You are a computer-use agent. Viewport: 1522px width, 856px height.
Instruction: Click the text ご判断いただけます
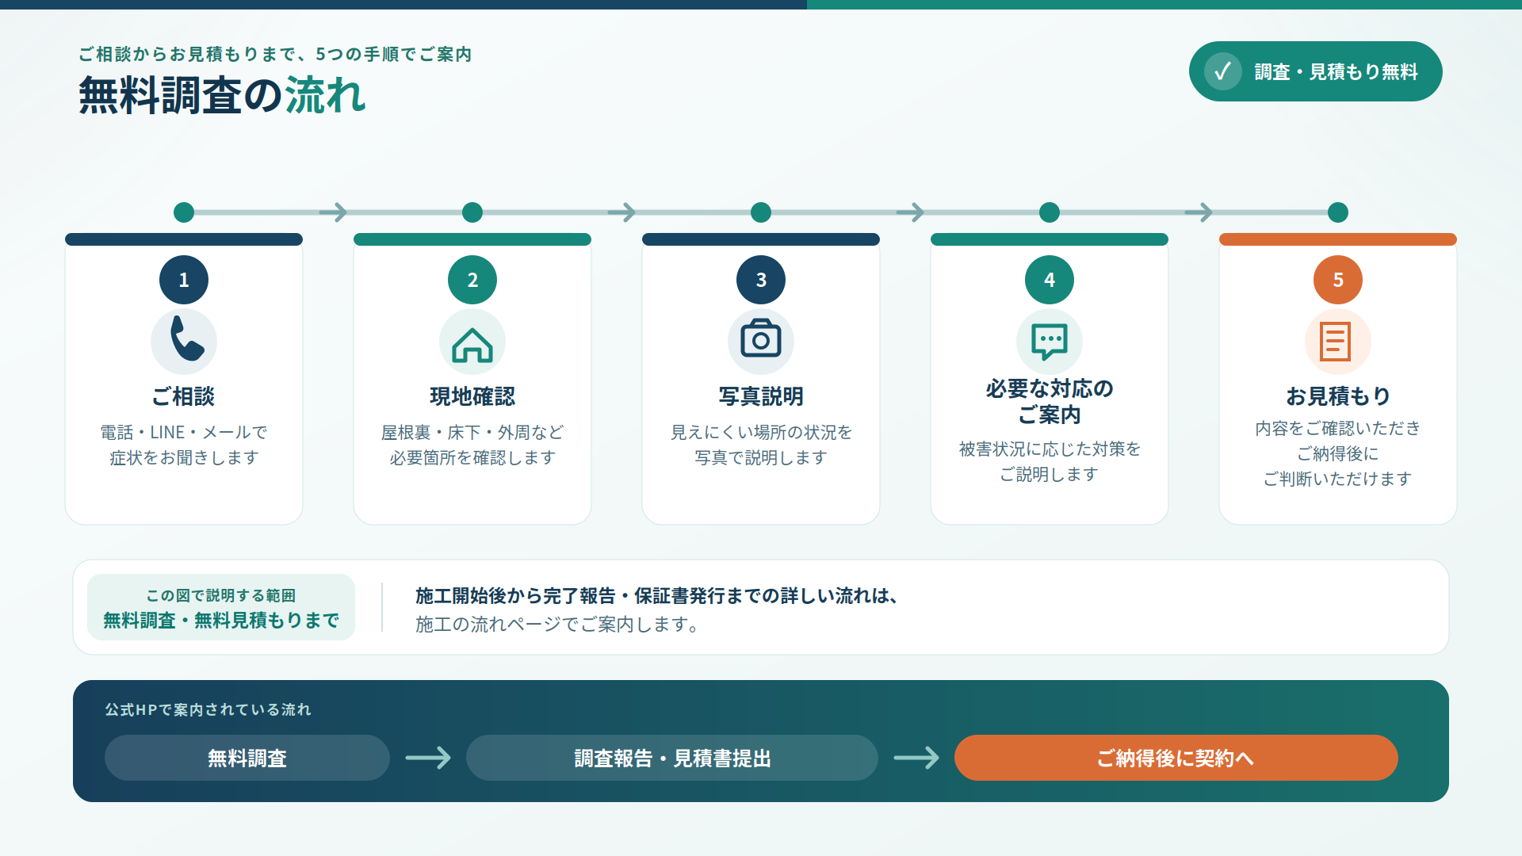tap(1338, 479)
